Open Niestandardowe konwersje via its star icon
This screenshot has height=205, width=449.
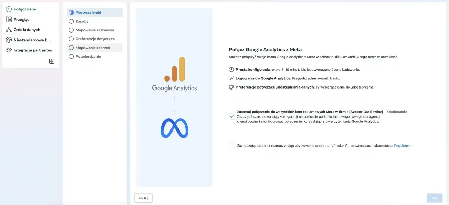(x=8, y=40)
